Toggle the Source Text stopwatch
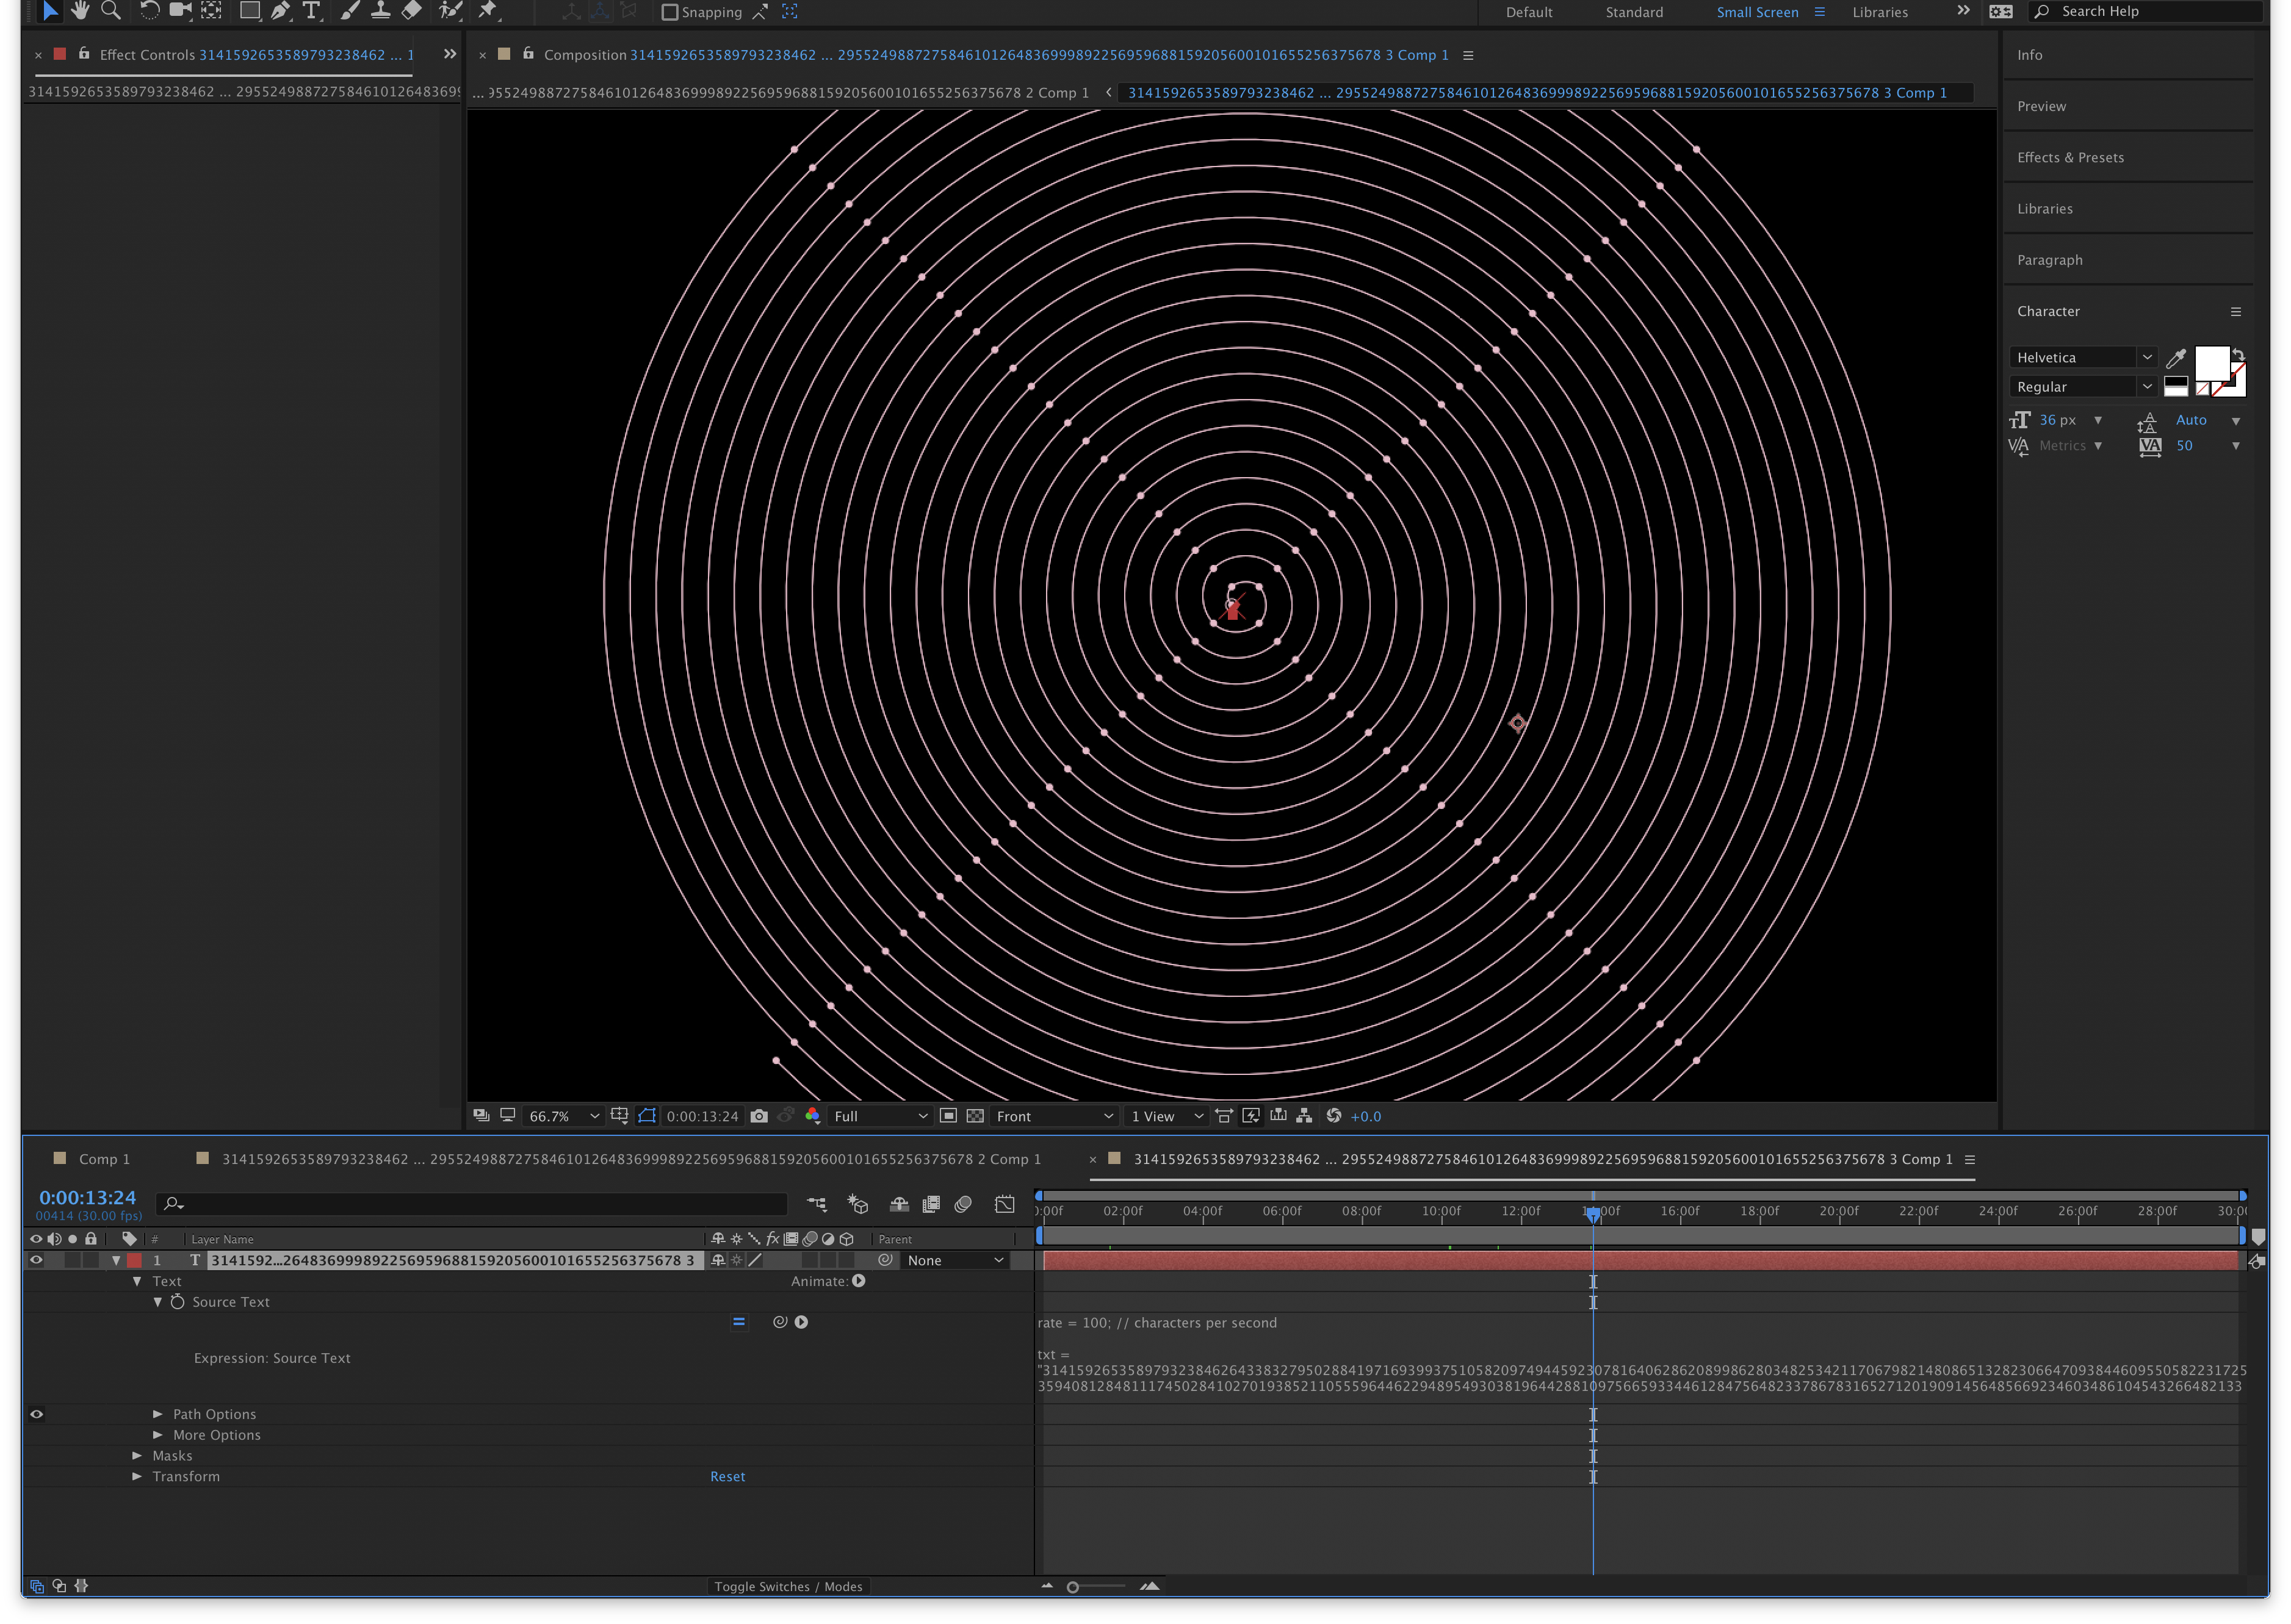Image resolution: width=2291 pixels, height=1624 pixels. [x=177, y=1302]
